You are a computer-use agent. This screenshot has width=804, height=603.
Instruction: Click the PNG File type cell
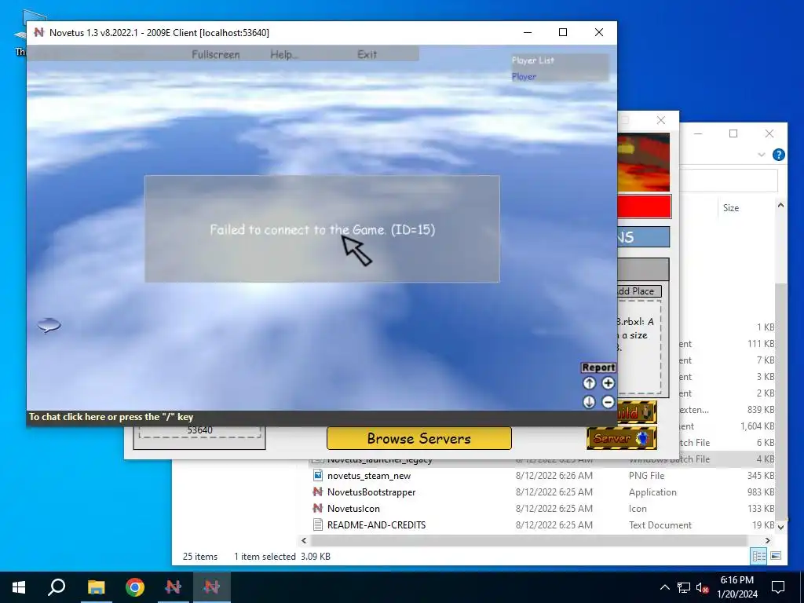click(646, 476)
